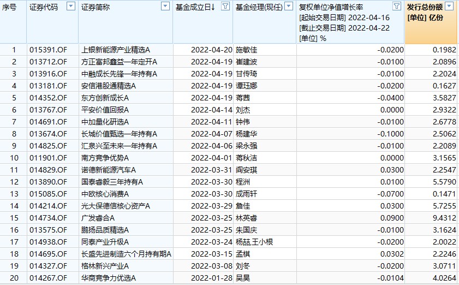
Task: Select fund 方正富邦鑫益一年定开A
Action: tap(119, 62)
